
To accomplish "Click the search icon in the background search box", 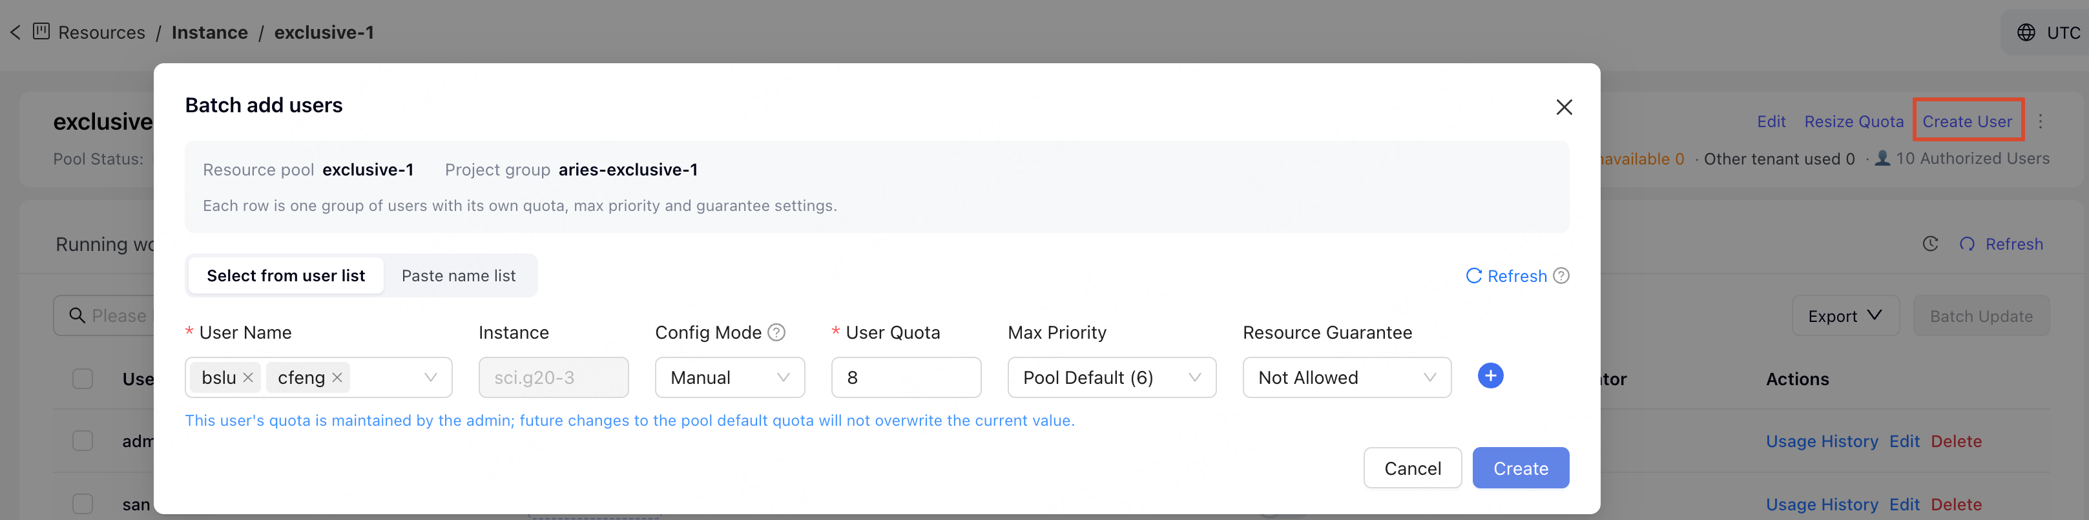I will point(77,315).
